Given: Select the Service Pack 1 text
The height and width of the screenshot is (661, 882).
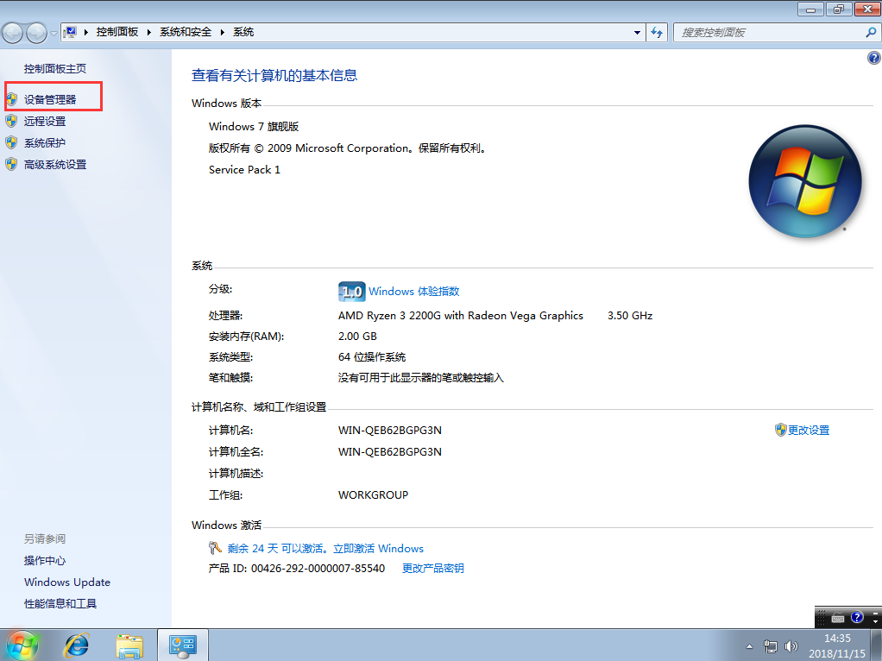Looking at the screenshot, I should (x=244, y=170).
